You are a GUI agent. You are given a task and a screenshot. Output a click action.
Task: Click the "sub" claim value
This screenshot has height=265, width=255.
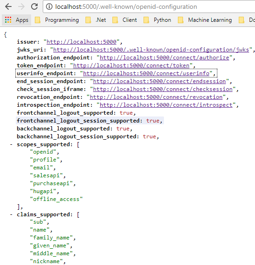click(38, 222)
